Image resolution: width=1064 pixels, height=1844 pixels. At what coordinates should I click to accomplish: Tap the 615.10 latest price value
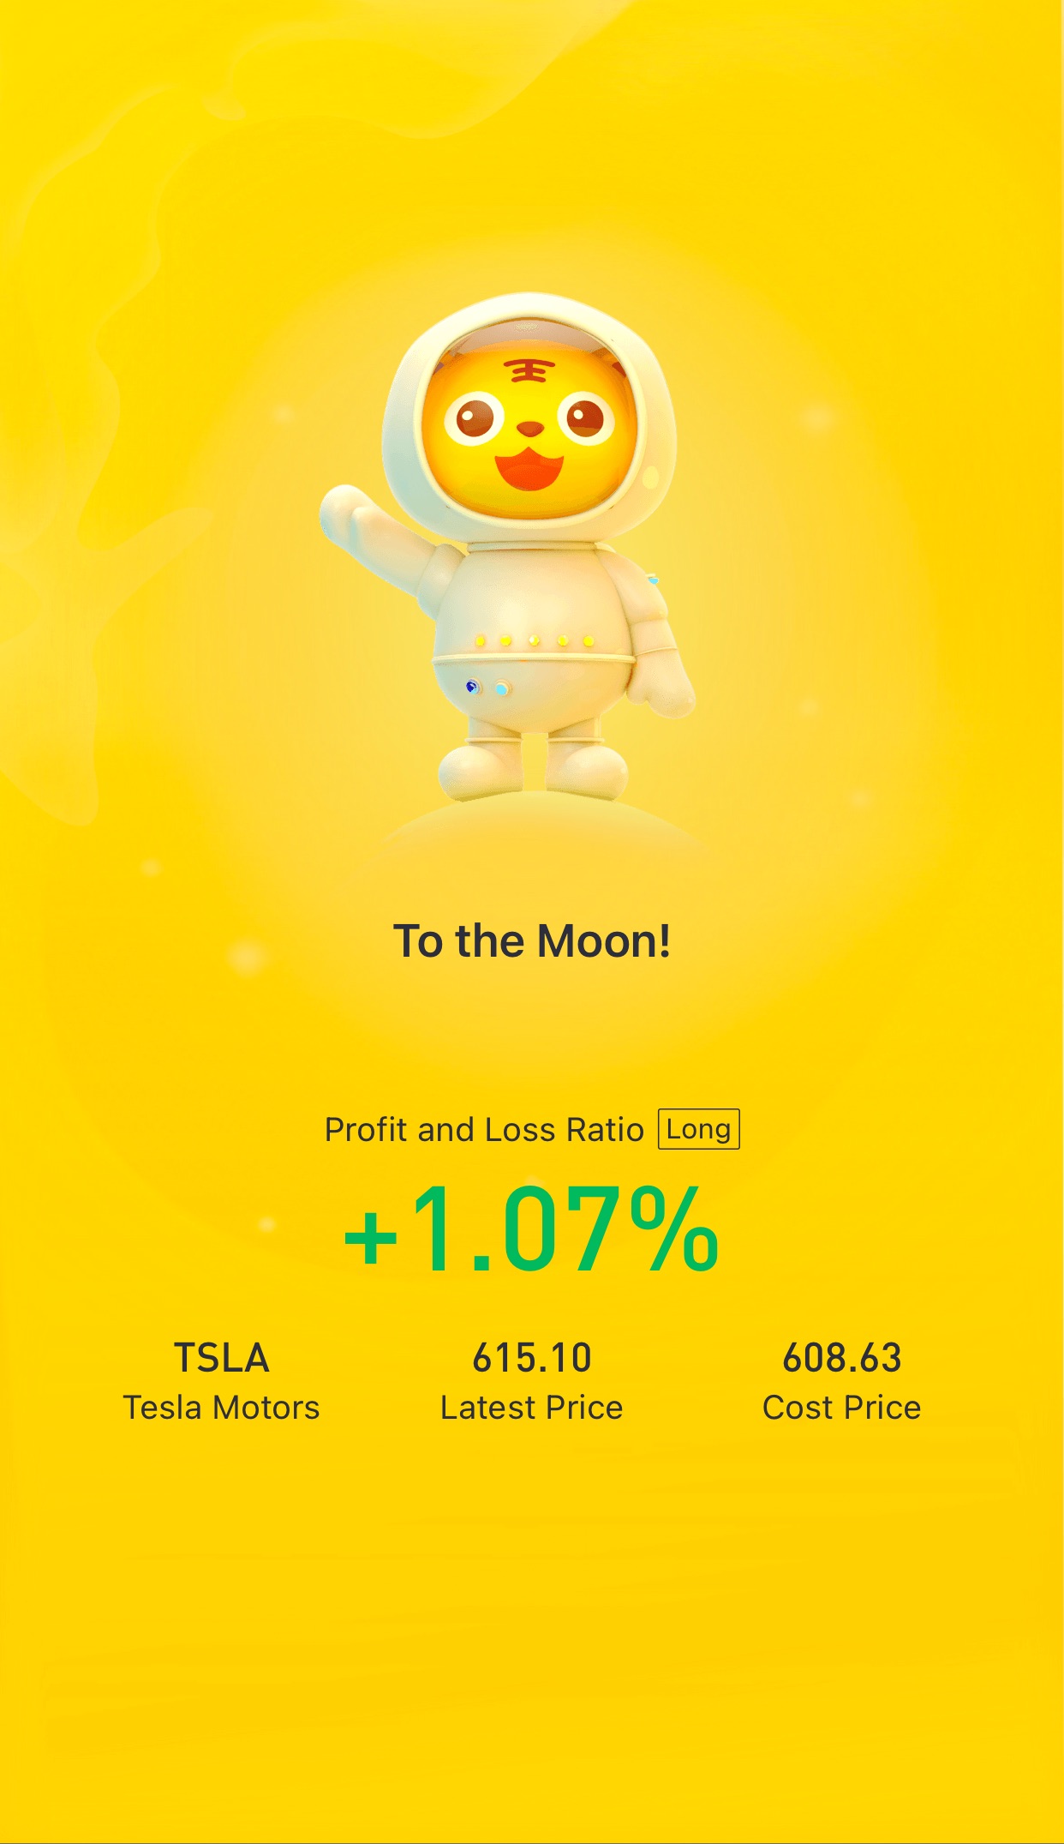point(532,1358)
